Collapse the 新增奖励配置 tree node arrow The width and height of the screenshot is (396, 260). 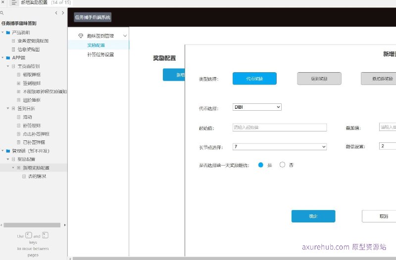click(x=13, y=168)
